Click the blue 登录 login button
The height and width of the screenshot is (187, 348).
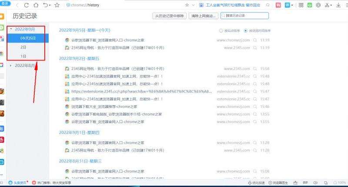(5, 3)
